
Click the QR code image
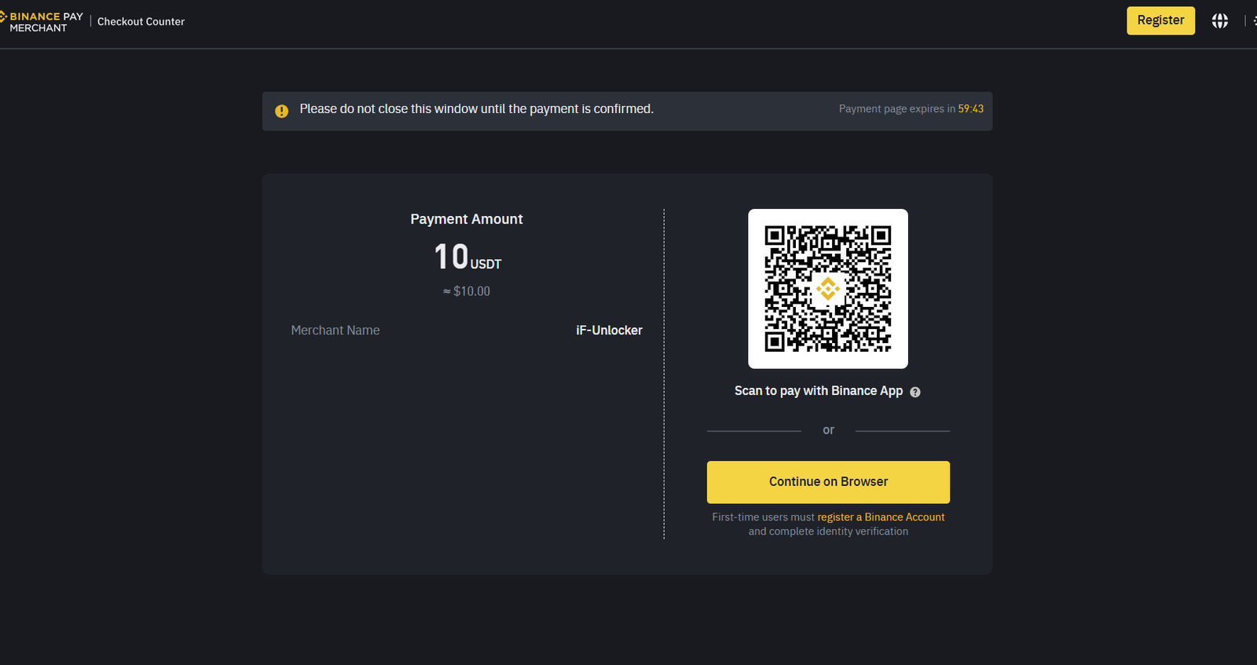point(828,289)
